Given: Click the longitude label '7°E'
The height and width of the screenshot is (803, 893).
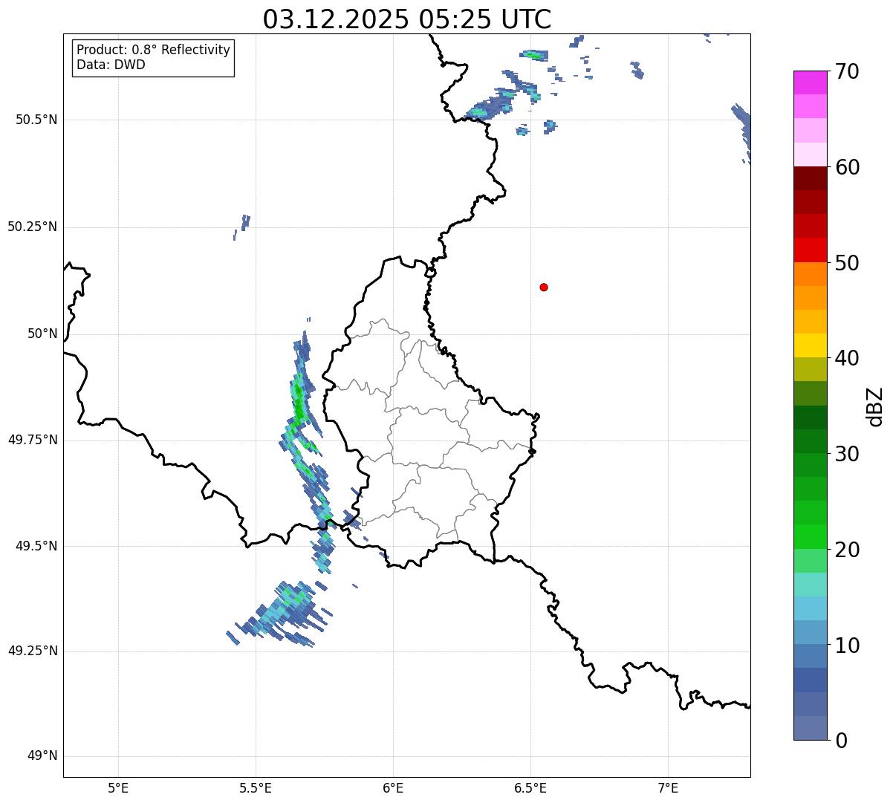Looking at the screenshot, I should click(668, 787).
